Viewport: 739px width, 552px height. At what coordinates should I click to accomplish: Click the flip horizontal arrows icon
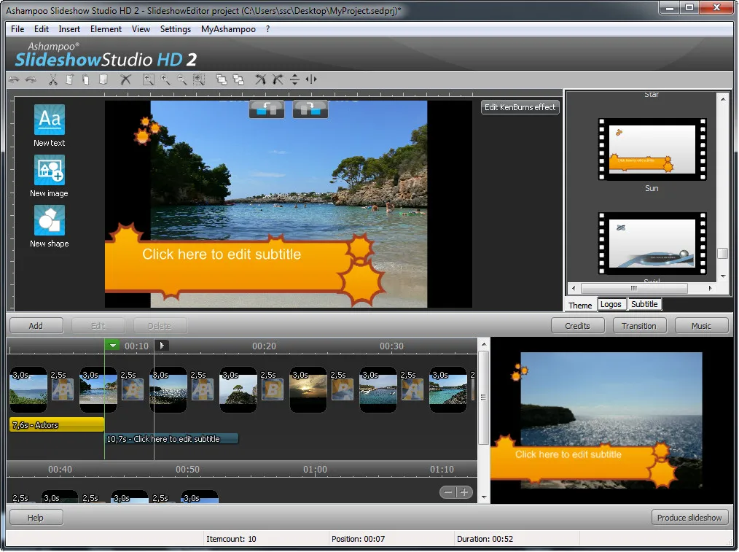[311, 79]
